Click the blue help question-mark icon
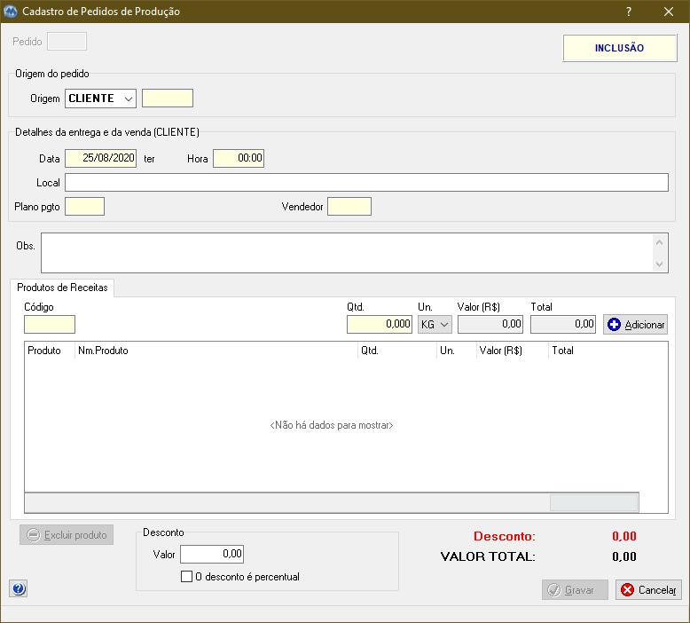Screen dimensions: 690x623 19,588
